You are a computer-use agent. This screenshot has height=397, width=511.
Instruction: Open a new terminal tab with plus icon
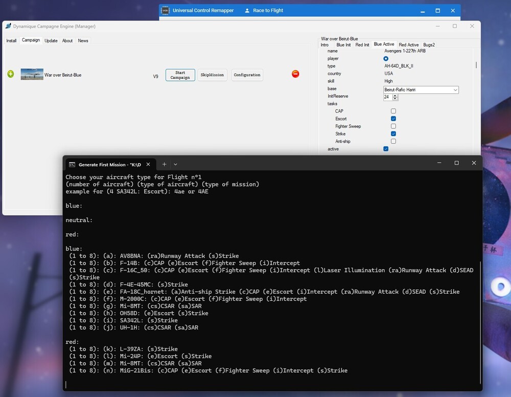164,164
